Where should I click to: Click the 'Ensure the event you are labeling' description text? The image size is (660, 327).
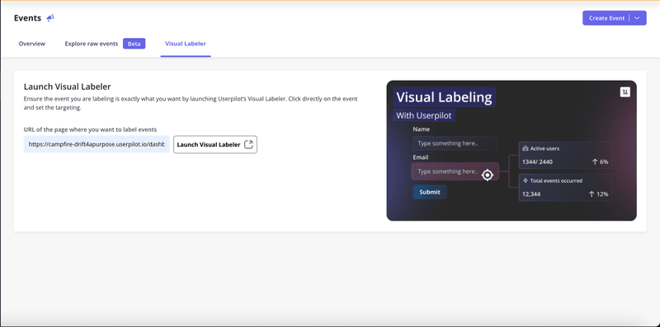(x=191, y=103)
